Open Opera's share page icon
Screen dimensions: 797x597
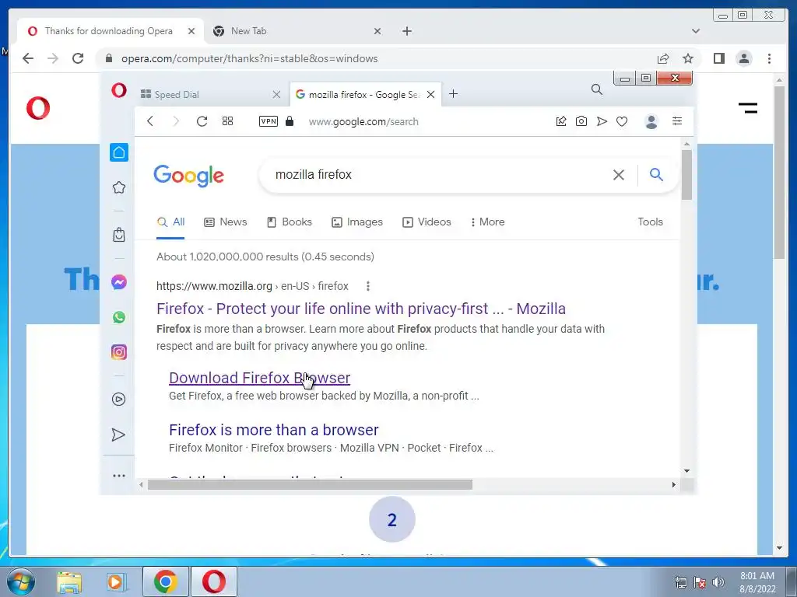click(561, 120)
